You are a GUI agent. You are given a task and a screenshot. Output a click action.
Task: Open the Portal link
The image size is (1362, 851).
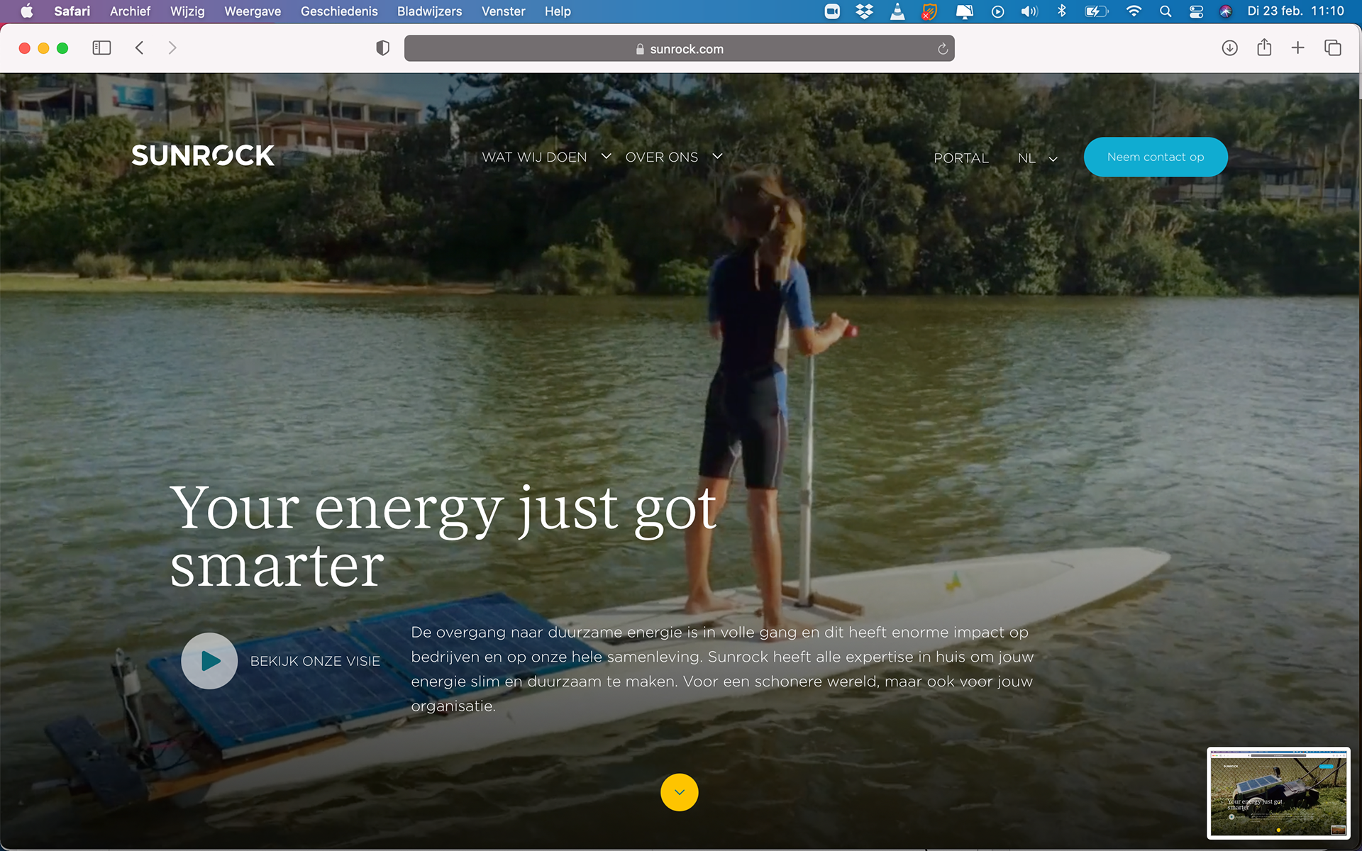[x=960, y=158]
